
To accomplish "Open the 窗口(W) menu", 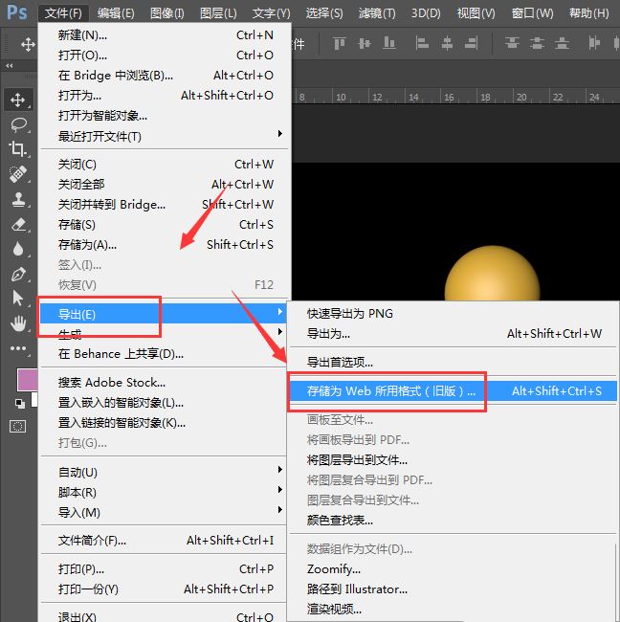I will [532, 13].
